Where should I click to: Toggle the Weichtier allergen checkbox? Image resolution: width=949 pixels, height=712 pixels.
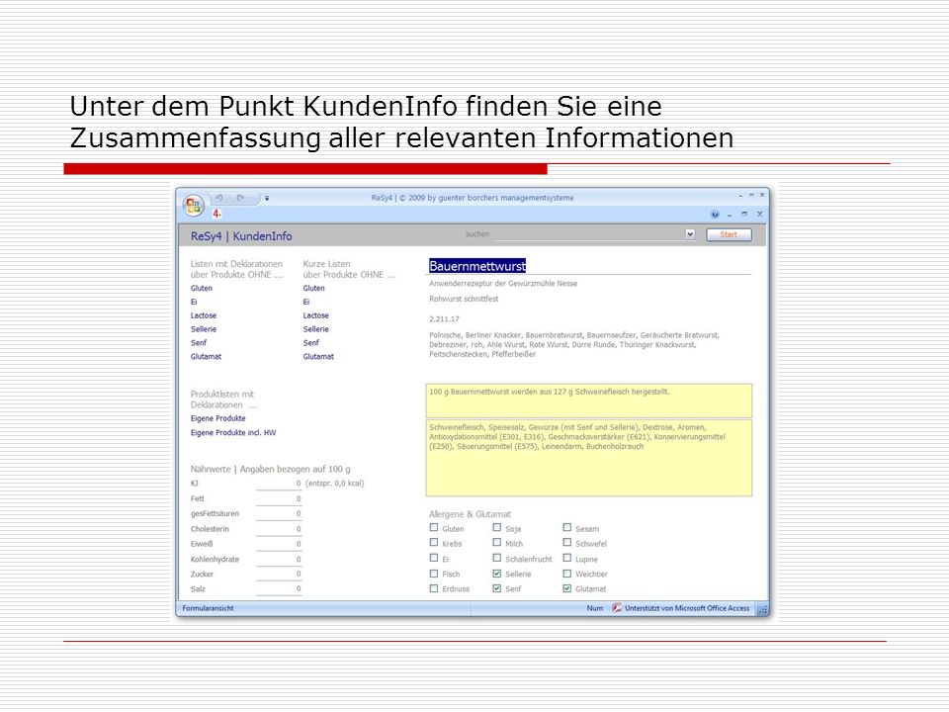point(567,574)
